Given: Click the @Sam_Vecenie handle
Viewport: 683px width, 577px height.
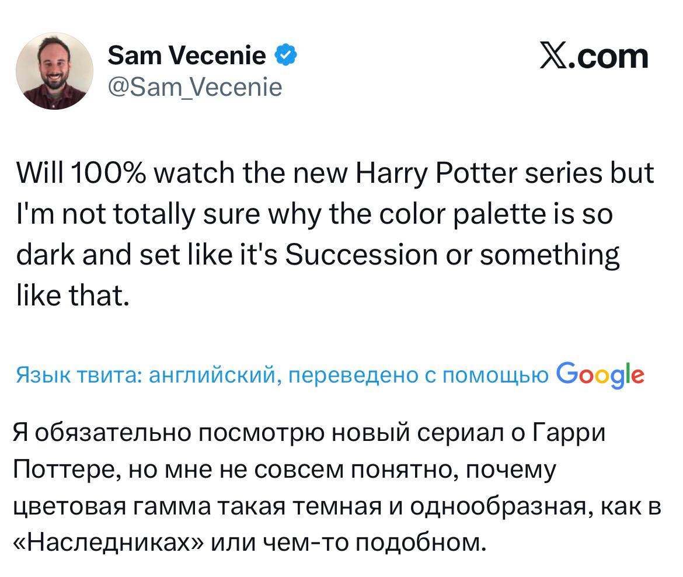Looking at the screenshot, I should pos(195,87).
